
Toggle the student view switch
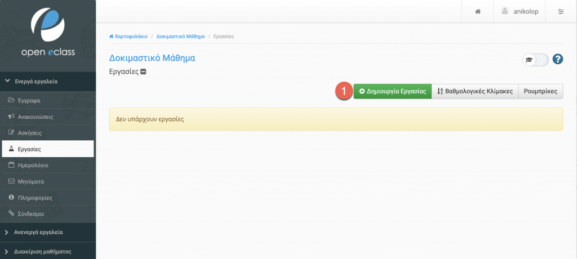coord(535,60)
